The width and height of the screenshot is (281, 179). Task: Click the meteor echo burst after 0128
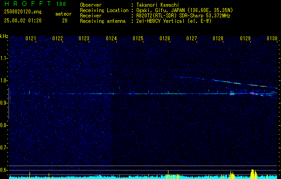pos(232,94)
